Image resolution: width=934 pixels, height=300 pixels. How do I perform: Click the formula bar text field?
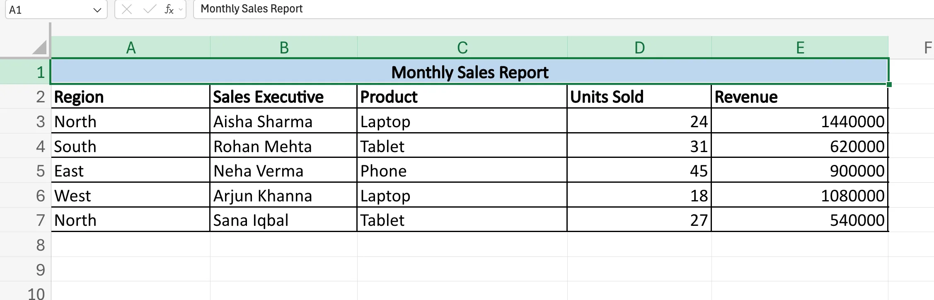tap(539, 9)
